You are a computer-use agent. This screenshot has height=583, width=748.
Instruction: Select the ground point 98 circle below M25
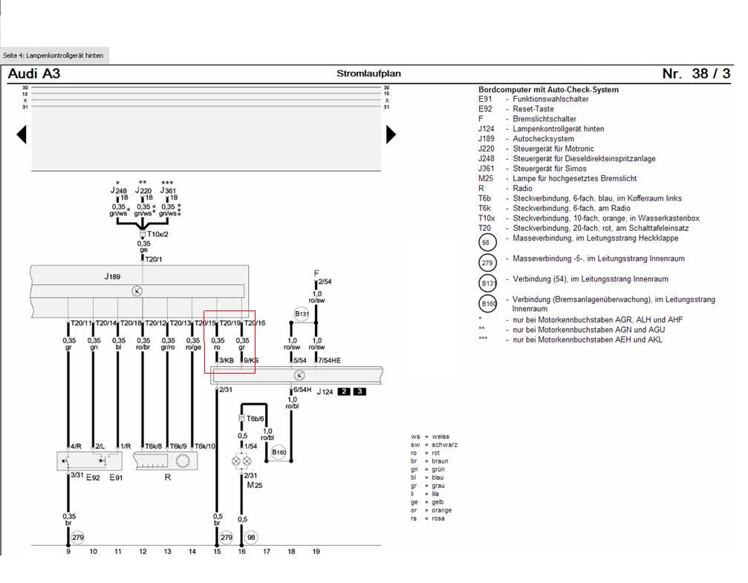tap(251, 537)
